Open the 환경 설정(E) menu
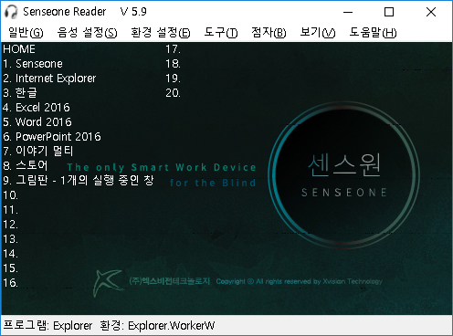 click(160, 33)
